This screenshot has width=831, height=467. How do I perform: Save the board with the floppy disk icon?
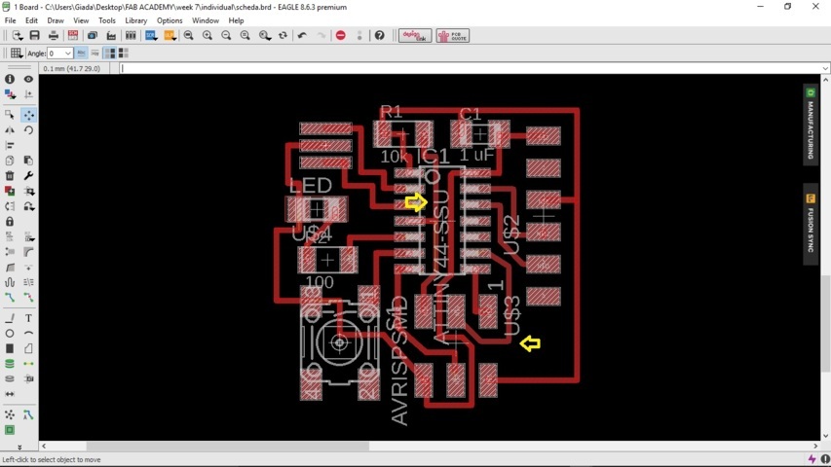tap(34, 35)
